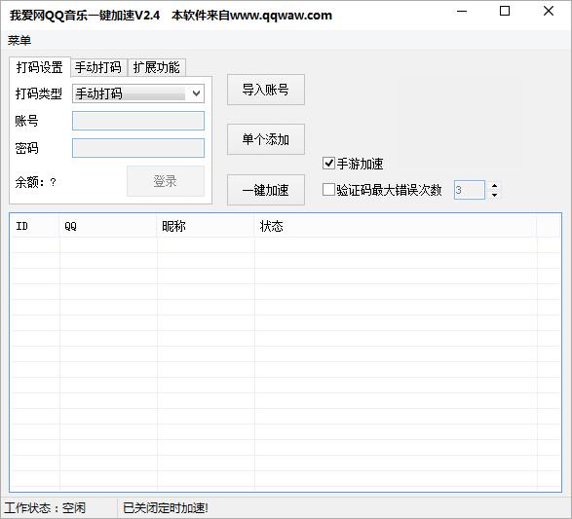Focus the 密码 input field
Image resolution: width=572 pixels, height=519 pixels.
pos(138,148)
